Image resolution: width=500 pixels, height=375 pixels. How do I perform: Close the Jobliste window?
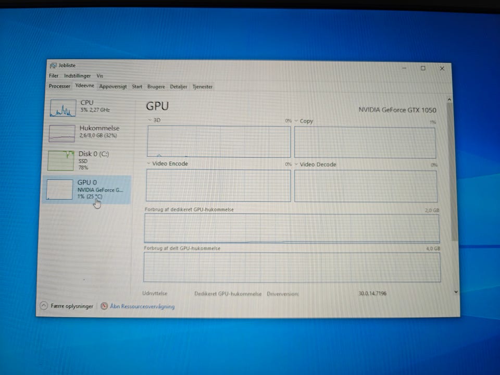click(x=442, y=69)
